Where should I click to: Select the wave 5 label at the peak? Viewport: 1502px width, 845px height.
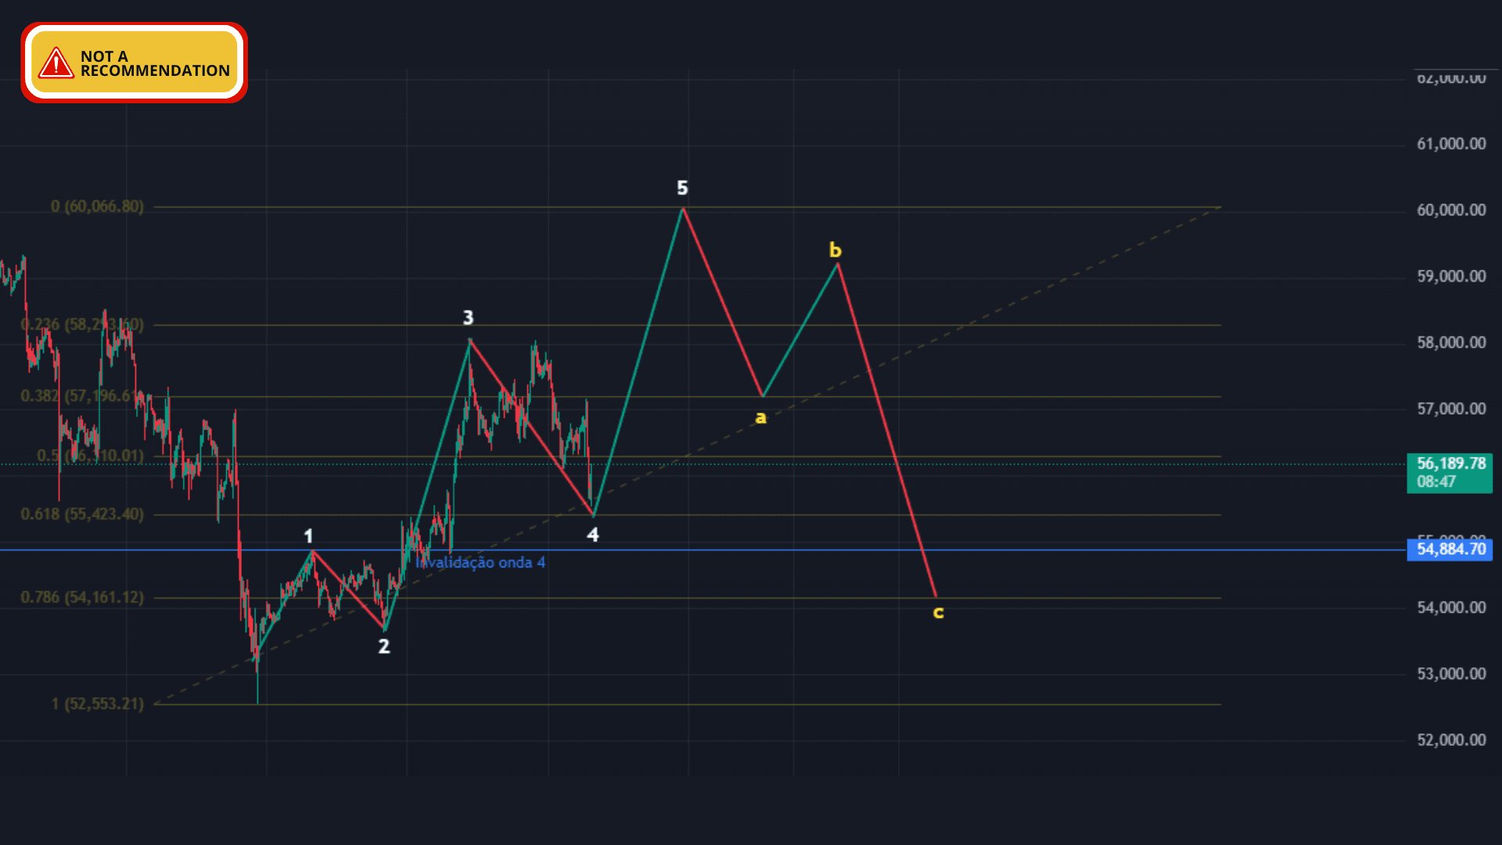(x=682, y=188)
